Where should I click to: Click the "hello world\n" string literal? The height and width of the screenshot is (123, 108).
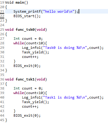click(x=59, y=11)
